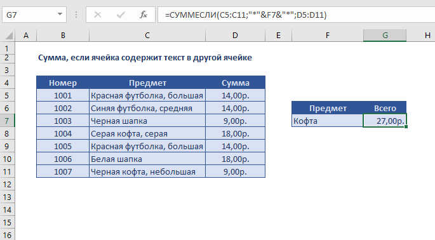Click the formula bar resize dots handle
This screenshot has width=435, height=240.
(76, 15)
